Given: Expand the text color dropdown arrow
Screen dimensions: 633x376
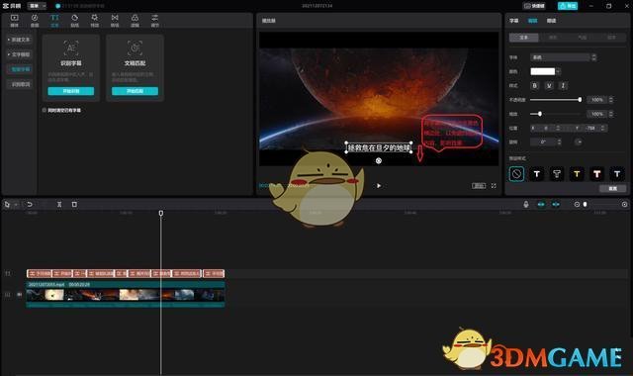Looking at the screenshot, I should tap(558, 71).
